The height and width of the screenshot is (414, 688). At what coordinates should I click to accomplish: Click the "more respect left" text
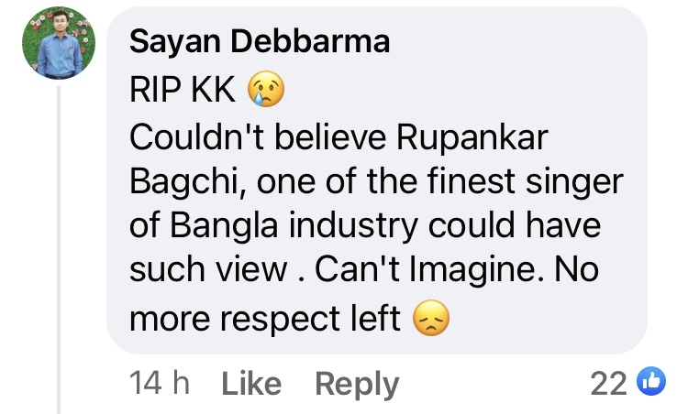pyautogui.click(x=266, y=319)
